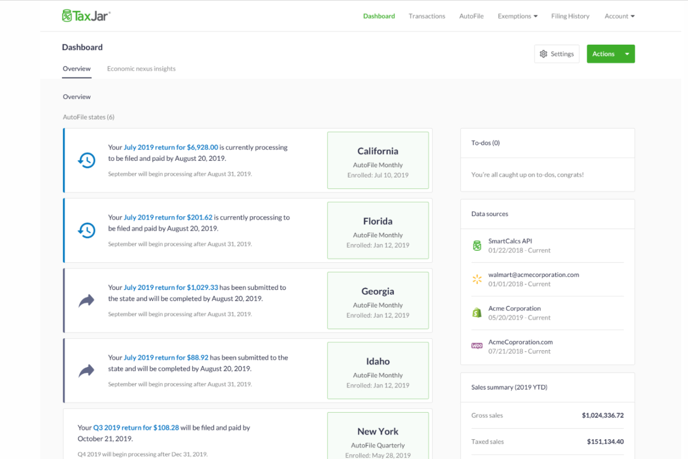Select the California AutoFile state card
688x459 pixels.
pyautogui.click(x=378, y=160)
